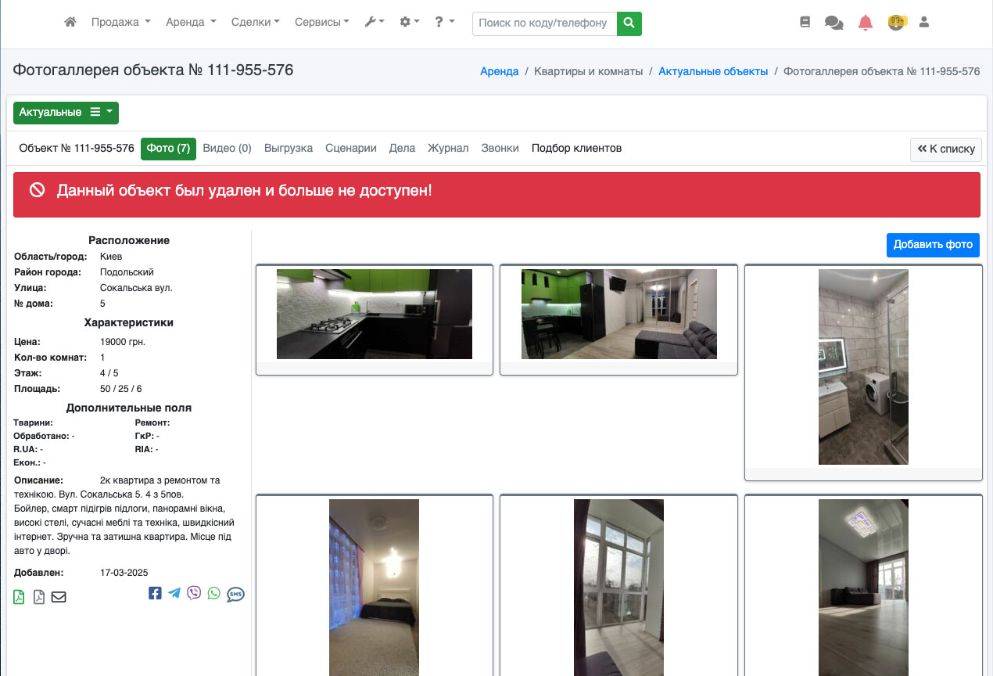Share the listing via Viber icon
This screenshot has height=676, width=993.
(194, 593)
